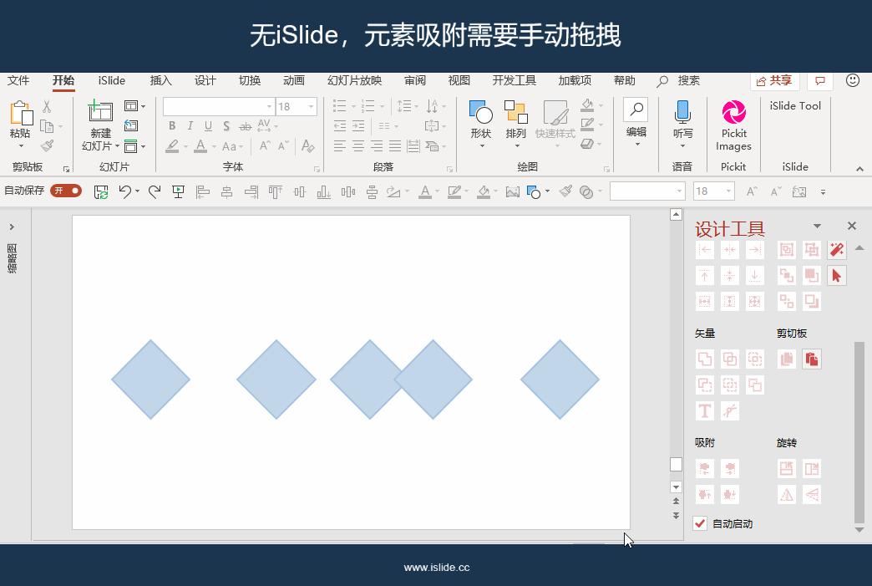Uncheck the 自动启动 checkbox

[x=700, y=523]
